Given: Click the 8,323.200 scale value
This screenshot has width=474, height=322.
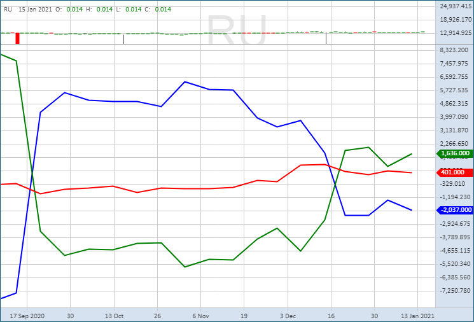Looking at the screenshot, I should coord(454,50).
